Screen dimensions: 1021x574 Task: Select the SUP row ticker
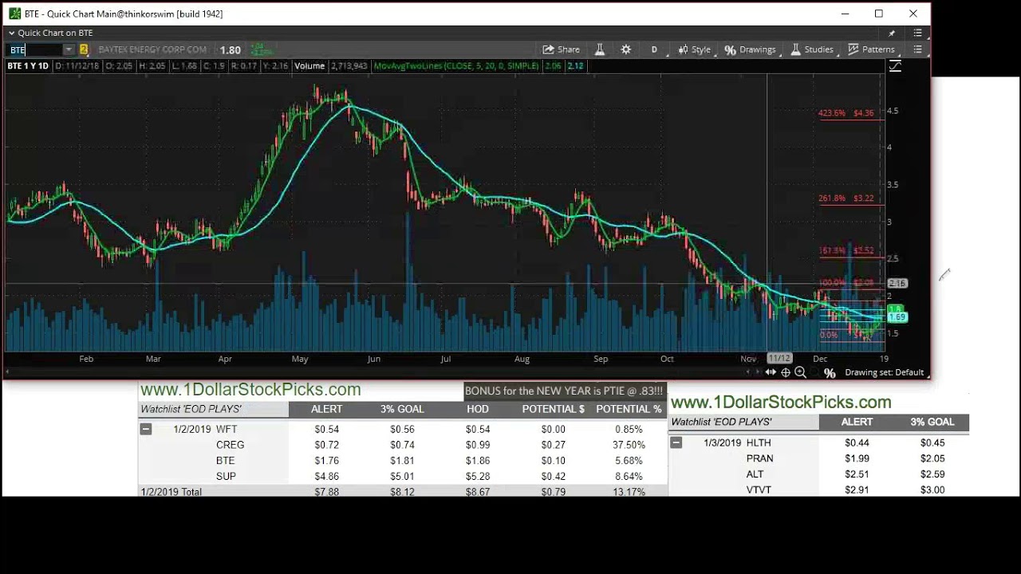point(226,476)
